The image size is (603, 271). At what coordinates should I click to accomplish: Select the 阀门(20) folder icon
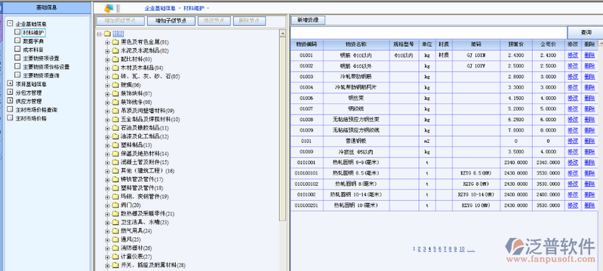tap(115, 205)
